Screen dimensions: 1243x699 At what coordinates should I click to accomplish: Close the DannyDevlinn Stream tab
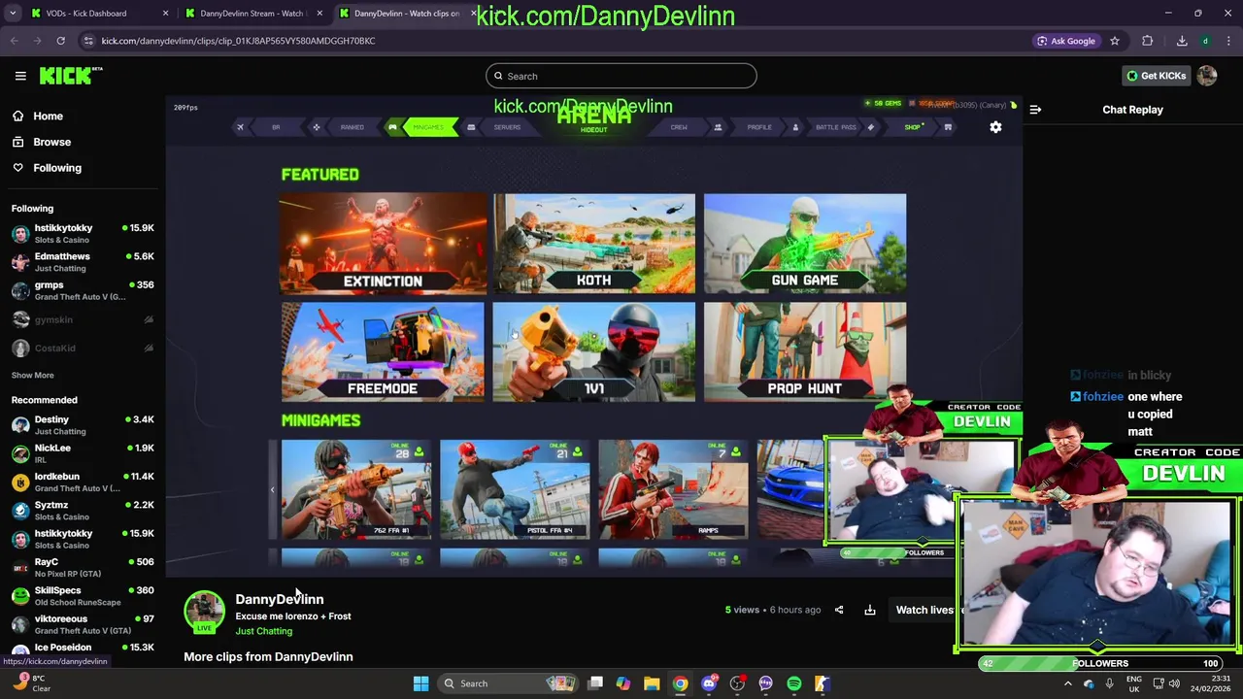click(x=319, y=14)
